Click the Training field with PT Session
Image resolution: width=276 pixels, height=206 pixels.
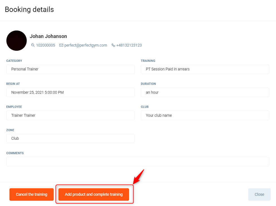click(205, 69)
